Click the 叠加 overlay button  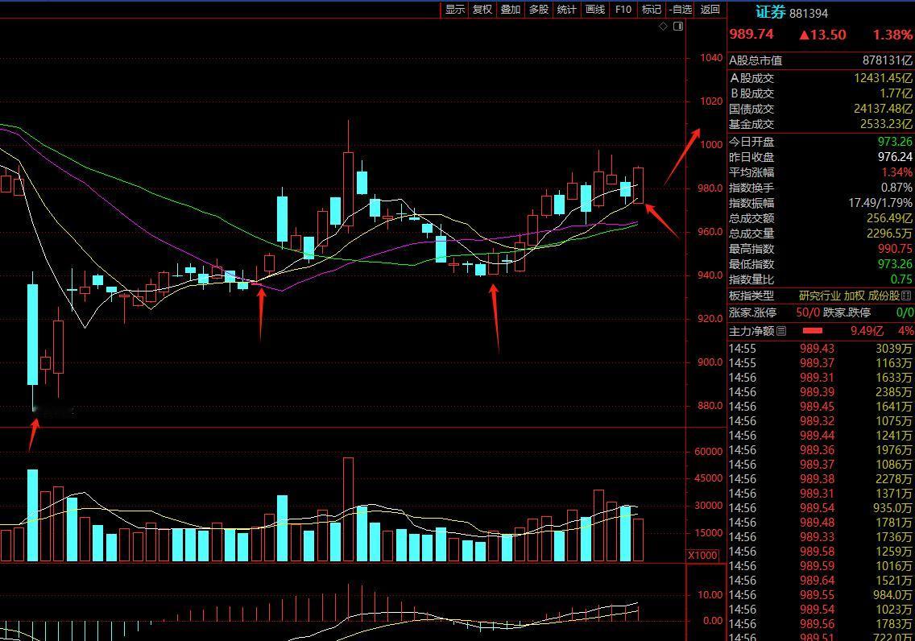[511, 10]
